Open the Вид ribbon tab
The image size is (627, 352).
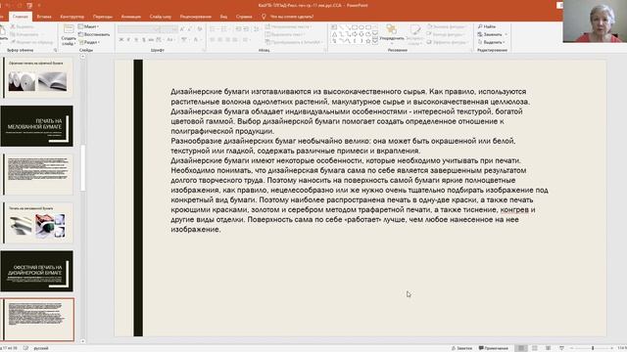coord(223,17)
